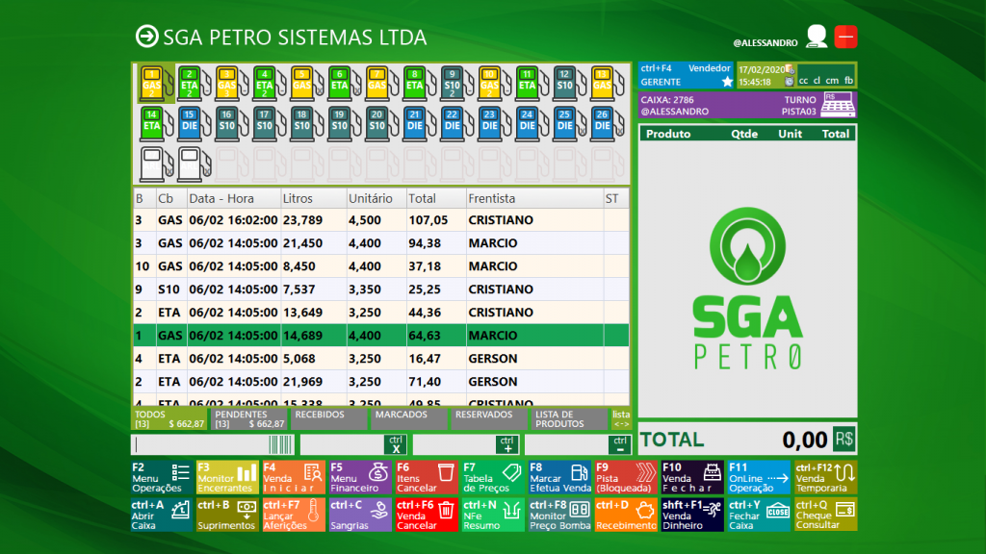Switch to the PENDENTES tab
This screenshot has height=554, width=986.
(x=249, y=419)
